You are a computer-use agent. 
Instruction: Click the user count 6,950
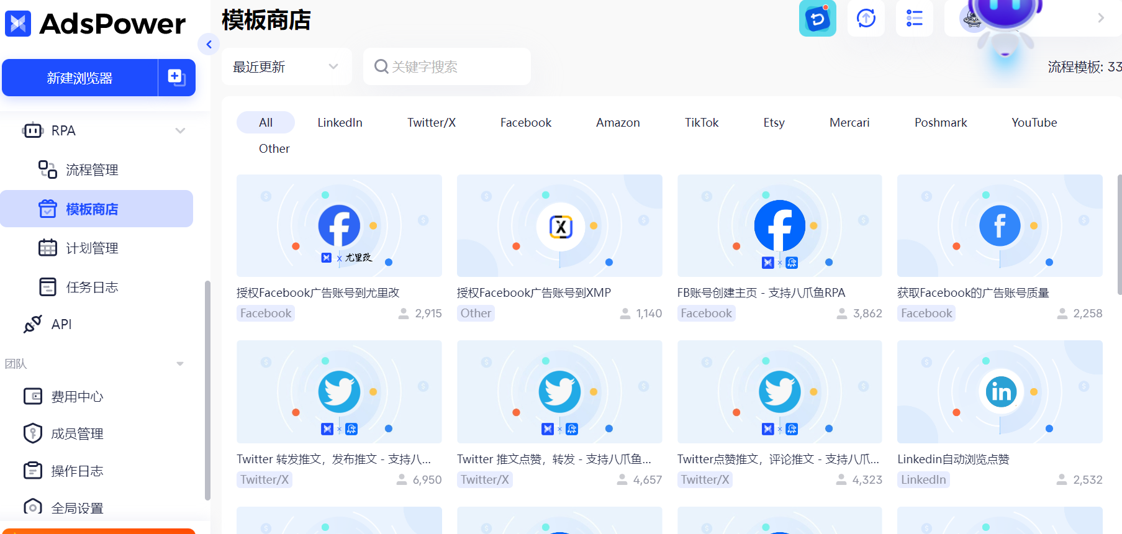point(427,479)
